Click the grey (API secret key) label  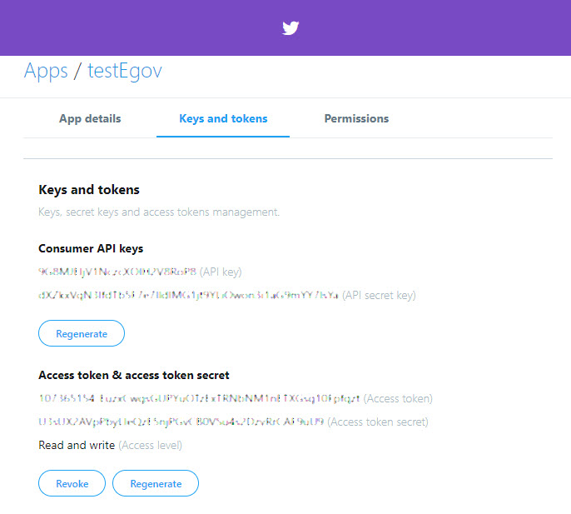[379, 295]
